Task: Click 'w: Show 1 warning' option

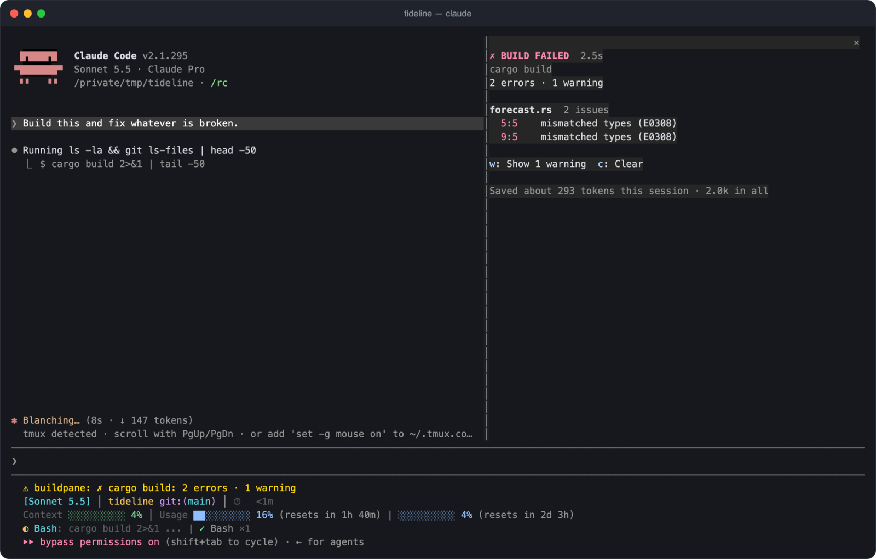Action: tap(538, 164)
